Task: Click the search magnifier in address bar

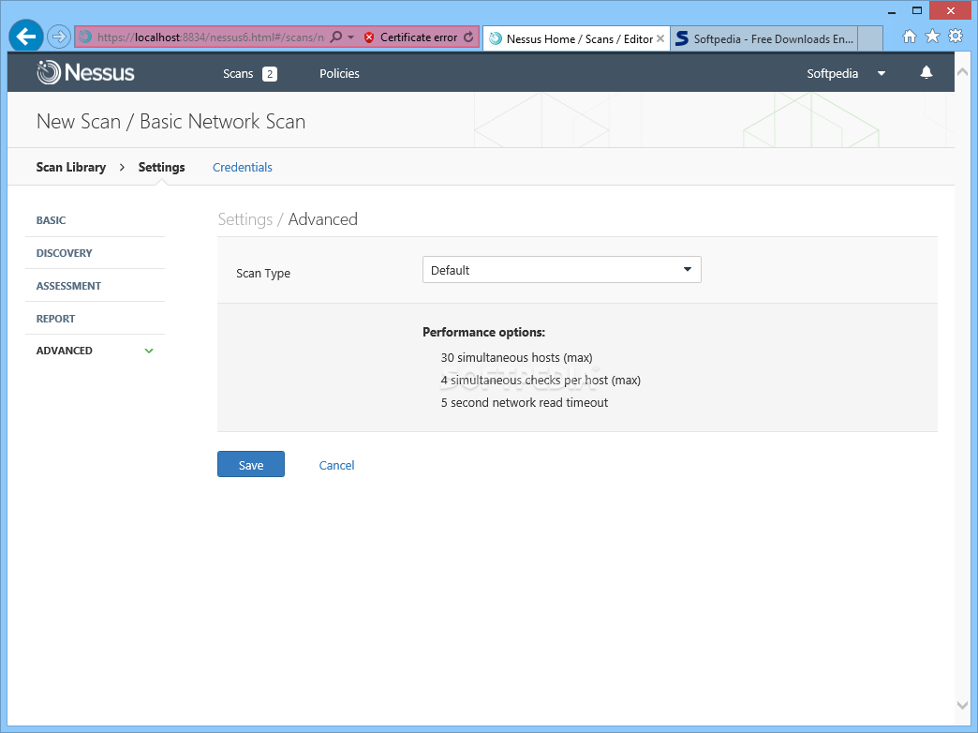Action: (335, 37)
